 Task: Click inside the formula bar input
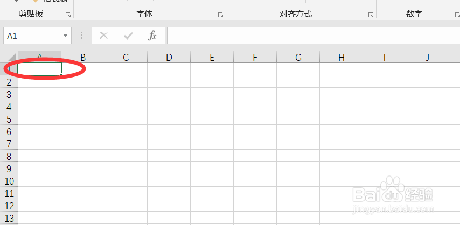coord(313,36)
